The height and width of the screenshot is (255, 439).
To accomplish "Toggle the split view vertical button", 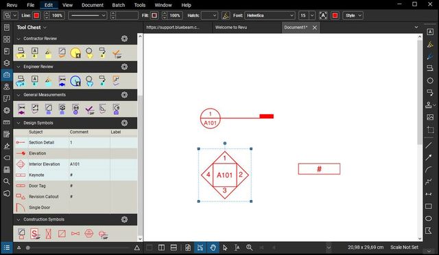I will click(x=162, y=247).
